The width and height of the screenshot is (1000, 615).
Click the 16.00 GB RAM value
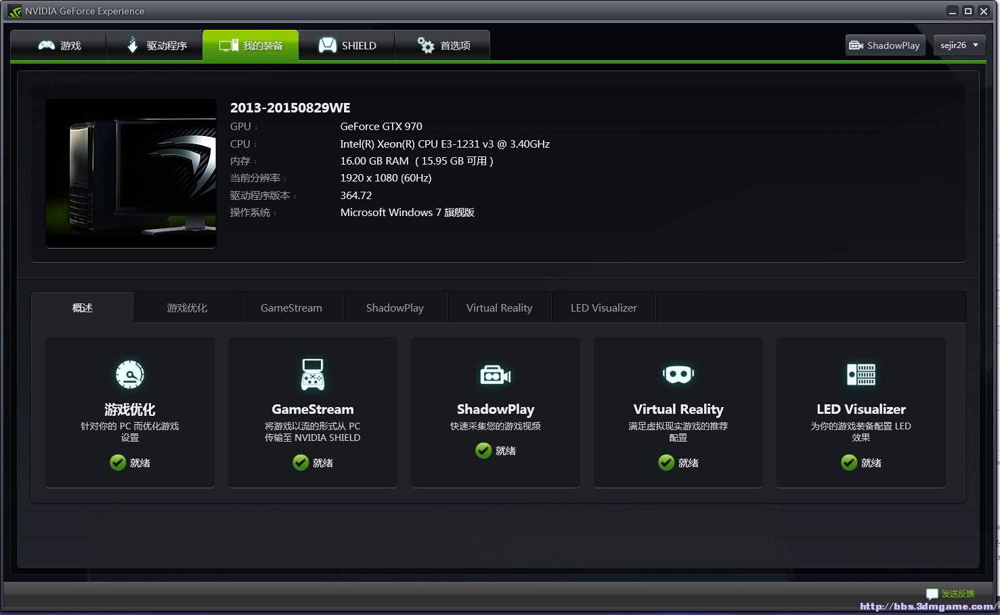coord(416,161)
